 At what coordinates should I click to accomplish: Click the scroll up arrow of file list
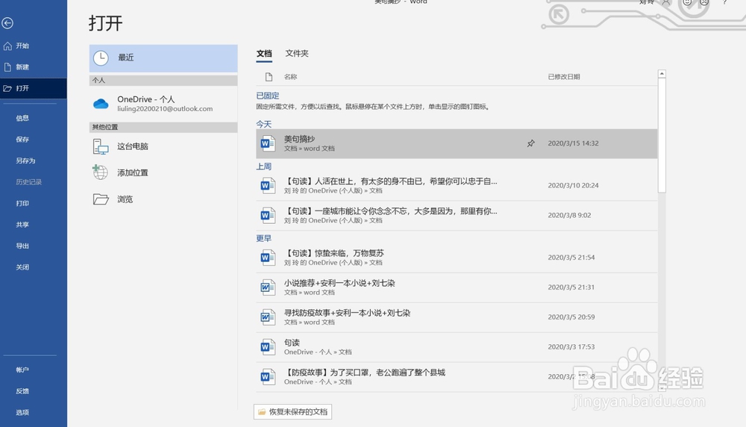tap(662, 74)
